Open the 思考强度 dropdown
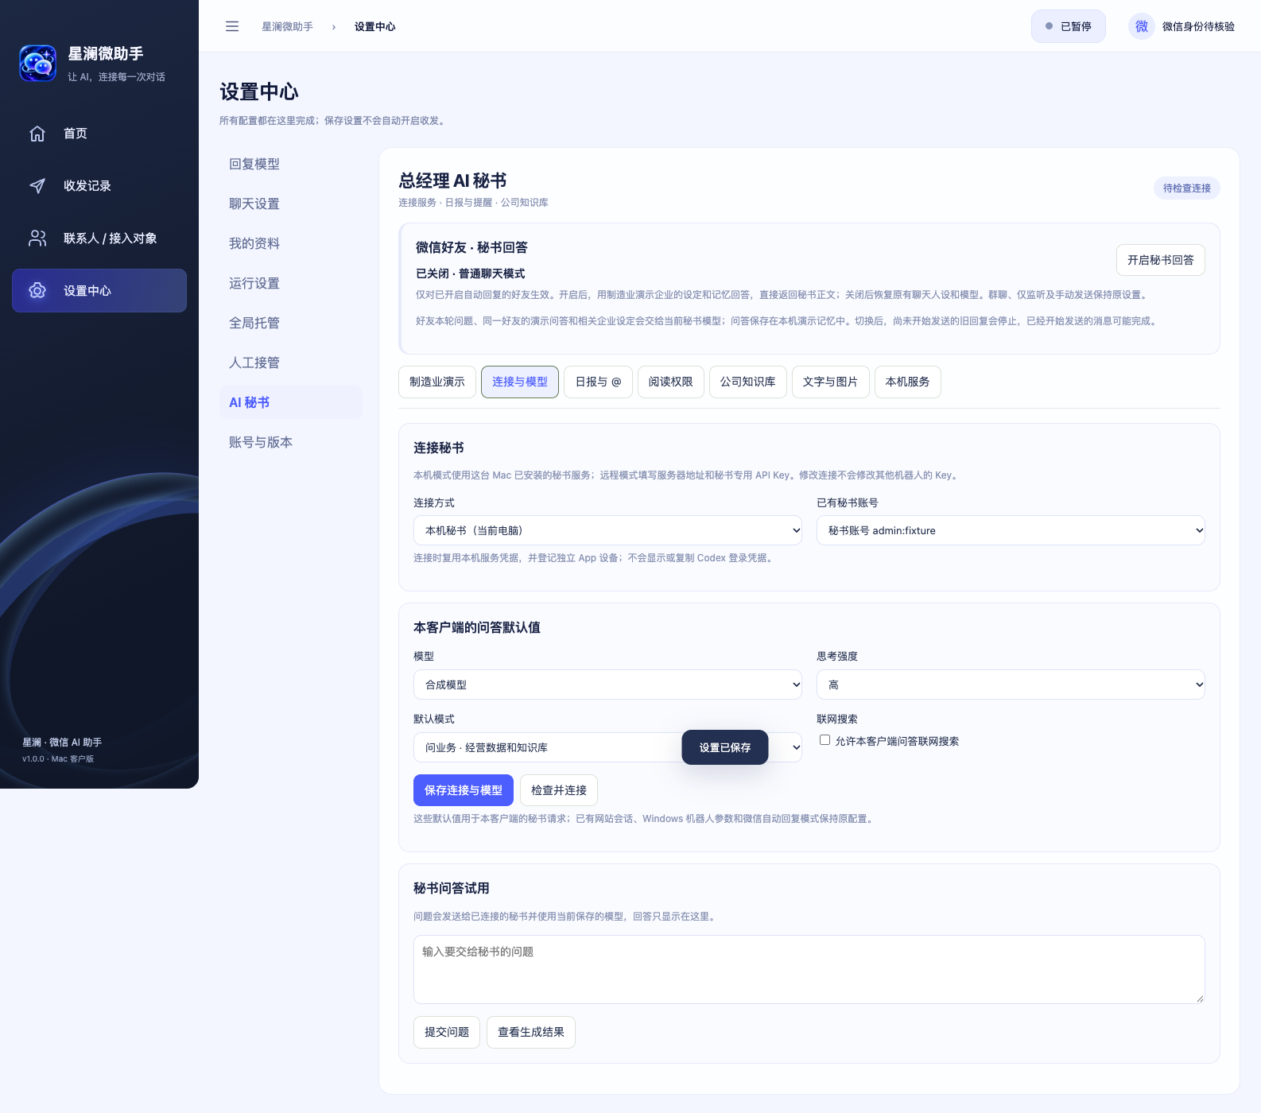 1011,684
